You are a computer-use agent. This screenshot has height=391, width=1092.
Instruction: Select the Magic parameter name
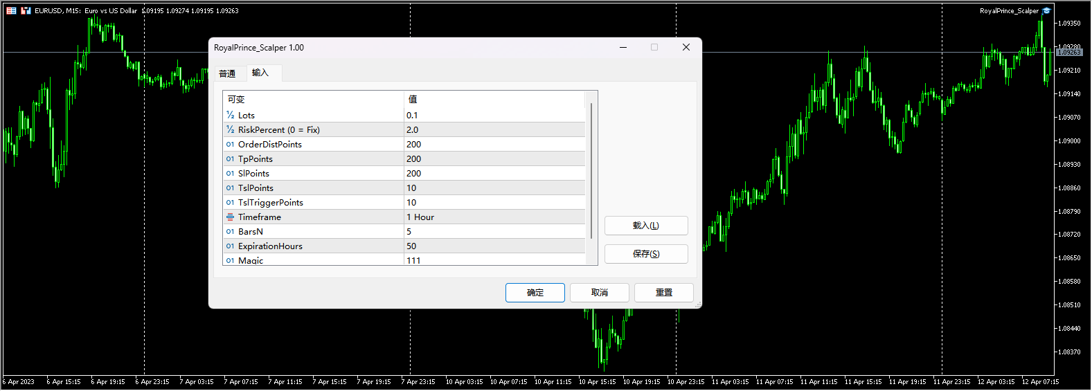point(251,261)
